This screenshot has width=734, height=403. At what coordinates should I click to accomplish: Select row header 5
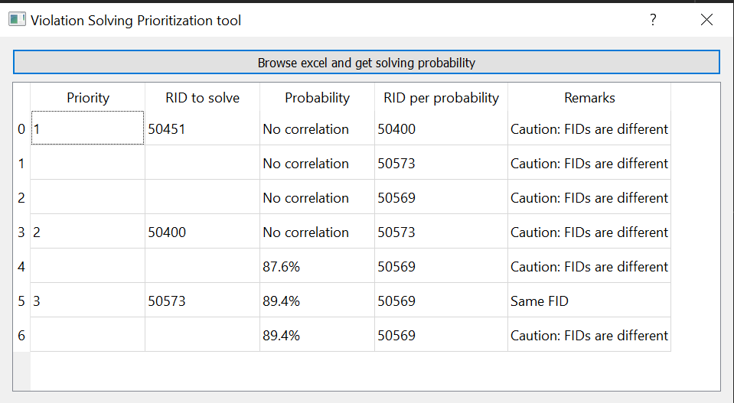[21, 301]
